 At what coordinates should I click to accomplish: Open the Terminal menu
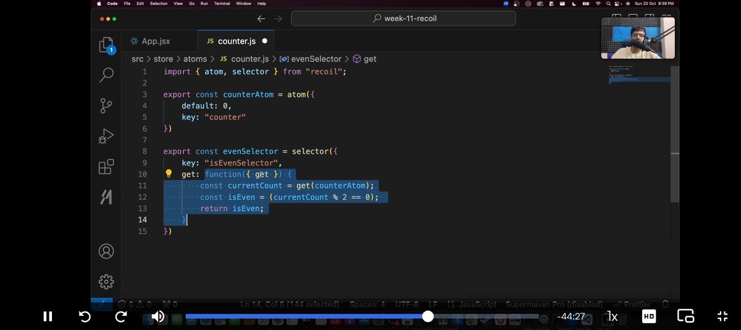coord(222,3)
